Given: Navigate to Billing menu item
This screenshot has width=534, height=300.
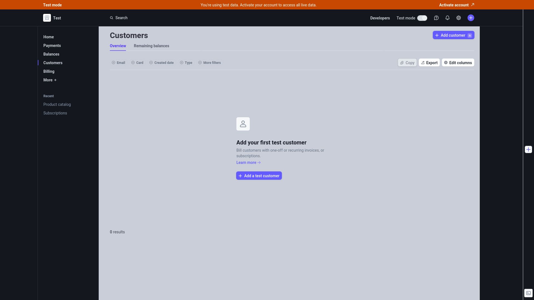Looking at the screenshot, I should [48, 71].
